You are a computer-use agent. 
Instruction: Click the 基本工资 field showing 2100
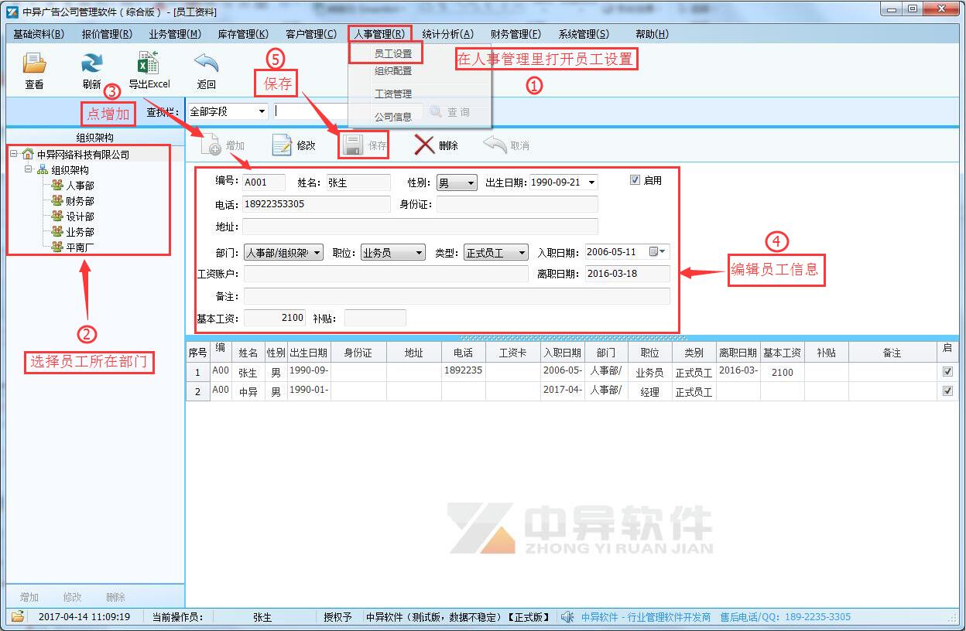pyautogui.click(x=276, y=318)
